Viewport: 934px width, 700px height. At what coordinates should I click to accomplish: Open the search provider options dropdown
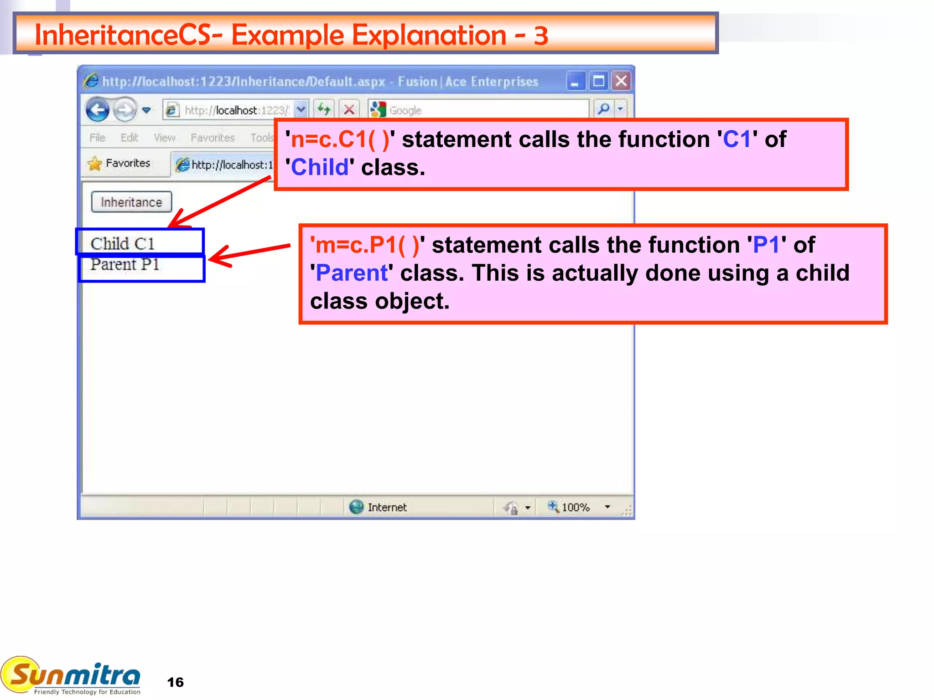[x=620, y=109]
